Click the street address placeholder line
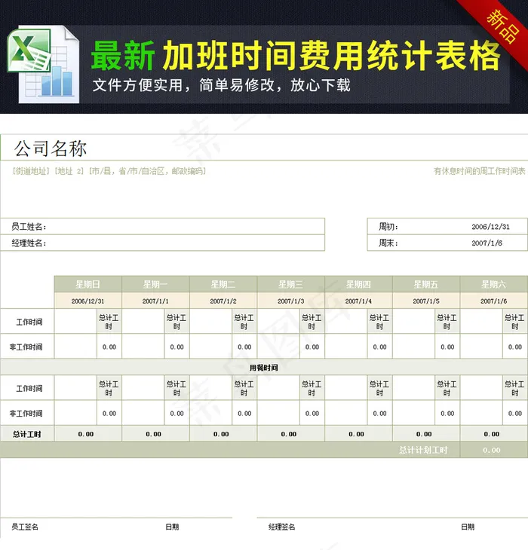Screen dimensions: 528x550 point(109,172)
